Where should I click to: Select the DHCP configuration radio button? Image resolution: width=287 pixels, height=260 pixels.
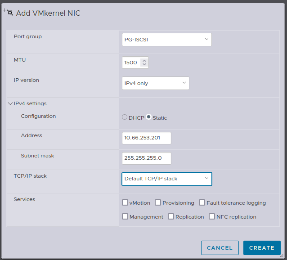pyautogui.click(x=125, y=117)
